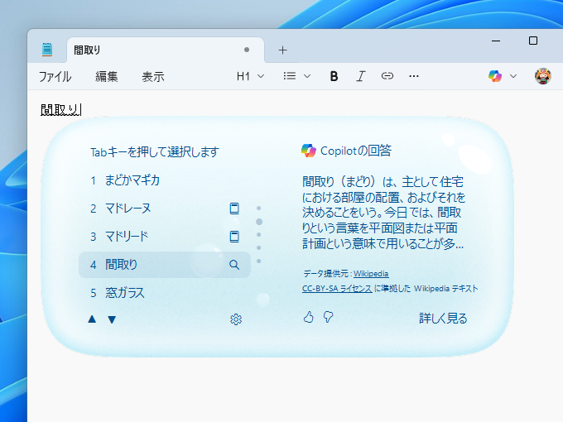This screenshot has height=422, width=563.
Task: Expand the list style dropdown arrow
Action: click(307, 76)
